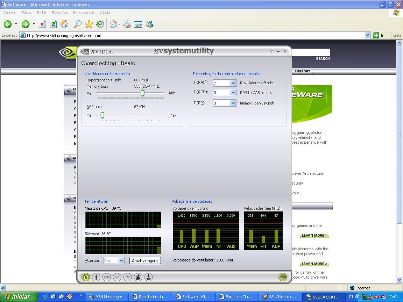Open the Exibir menu
This screenshot has width=403, height=302.
pos(42,13)
